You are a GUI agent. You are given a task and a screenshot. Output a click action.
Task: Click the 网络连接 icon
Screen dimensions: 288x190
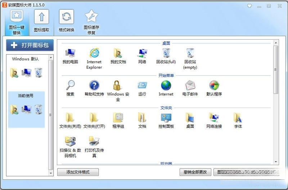coord(214,121)
